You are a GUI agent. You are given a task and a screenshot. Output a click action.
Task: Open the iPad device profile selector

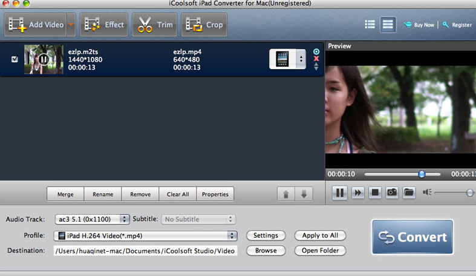[x=287, y=59]
